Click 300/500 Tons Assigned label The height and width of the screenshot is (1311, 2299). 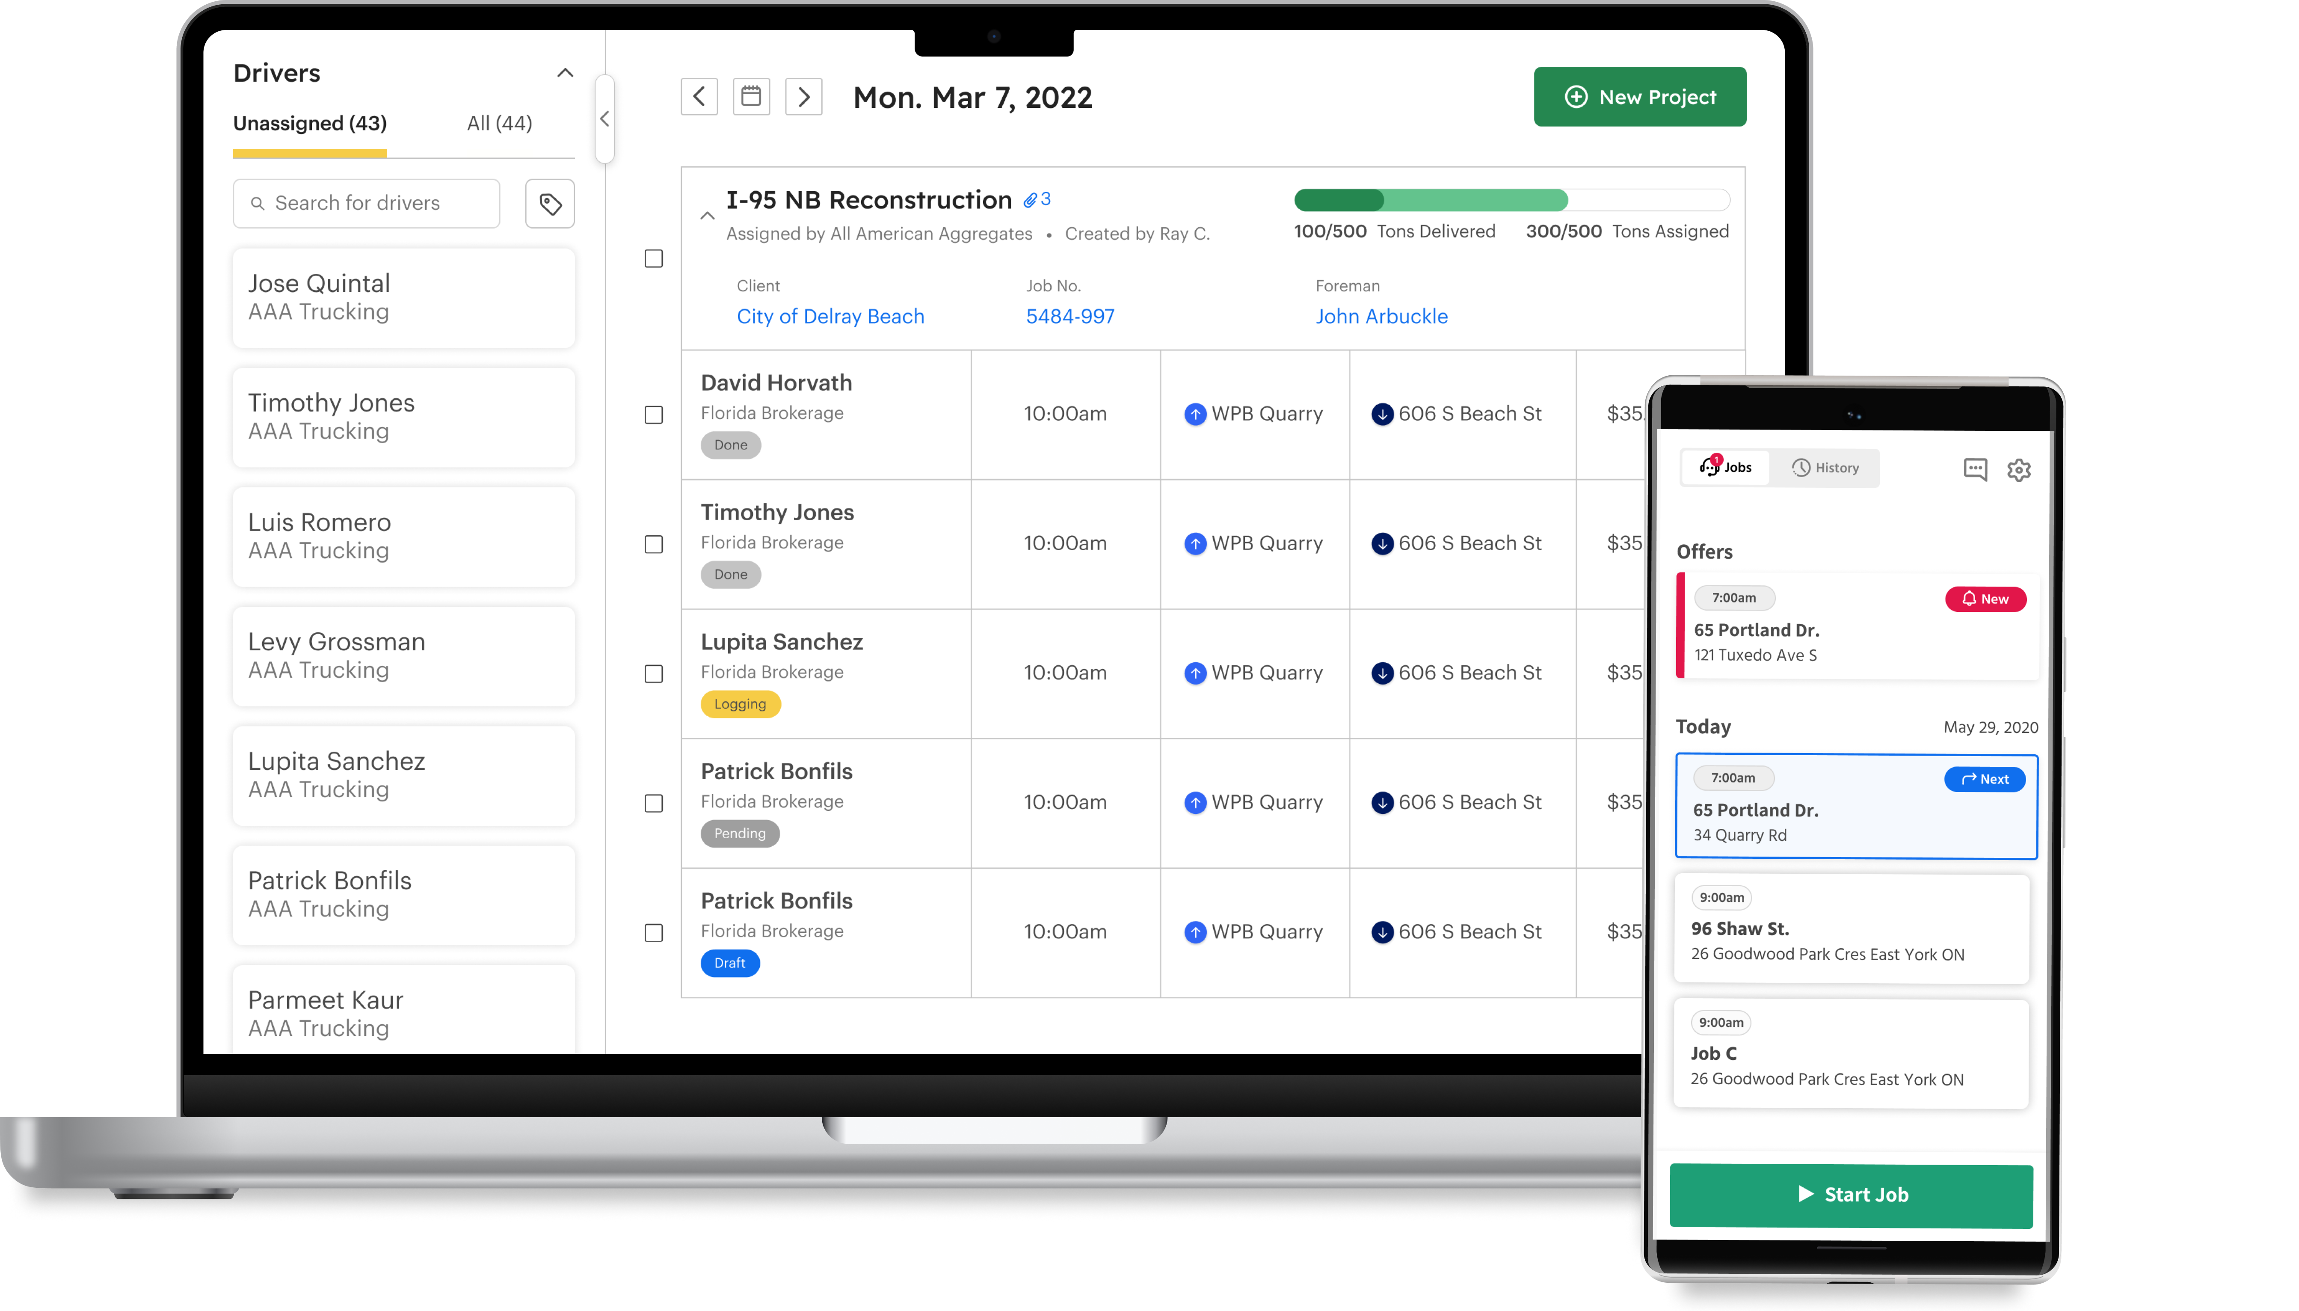coord(1626,231)
